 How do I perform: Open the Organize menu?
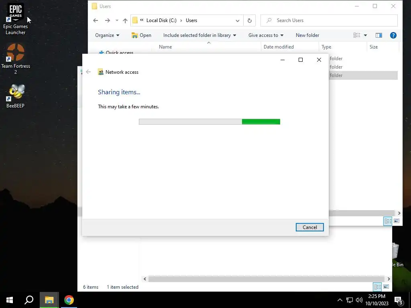pos(107,35)
